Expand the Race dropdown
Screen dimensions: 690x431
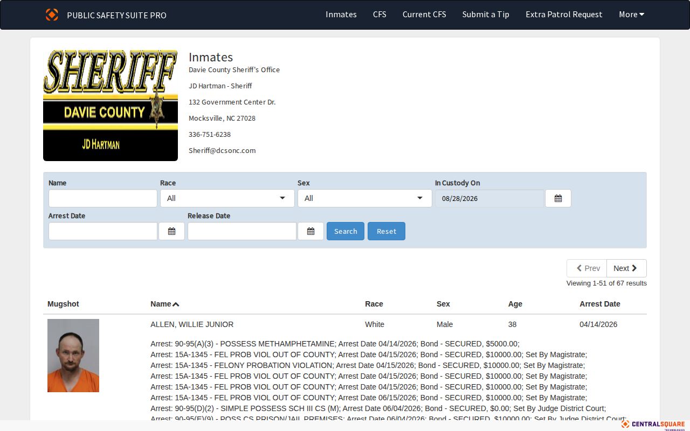coord(227,198)
